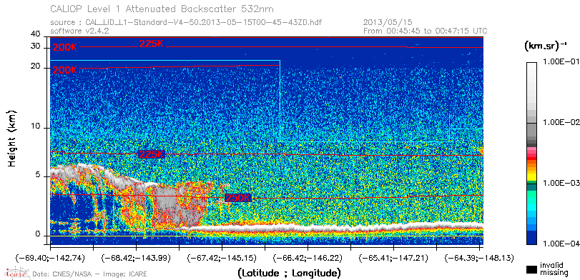Click the coordinate label '(-64.39;-148.13)'
Viewport: 580px width, 280px height.
[479, 257]
